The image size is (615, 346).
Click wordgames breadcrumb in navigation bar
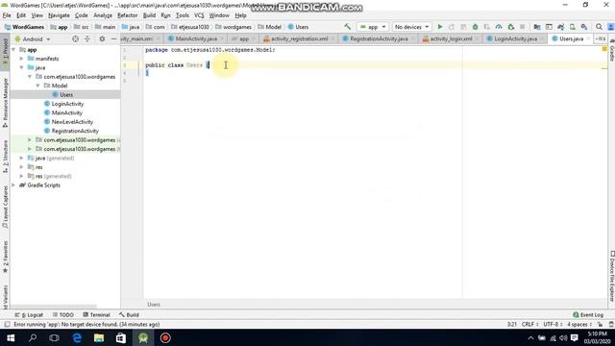pos(234,27)
